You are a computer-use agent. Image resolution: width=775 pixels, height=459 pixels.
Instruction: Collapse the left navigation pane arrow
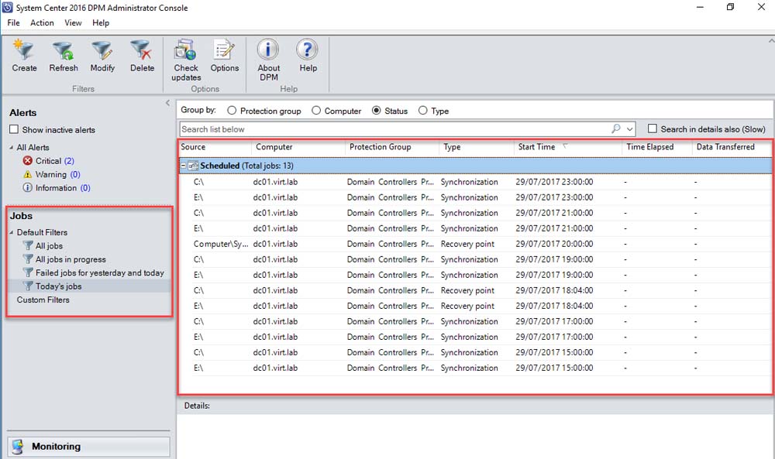coord(167,103)
